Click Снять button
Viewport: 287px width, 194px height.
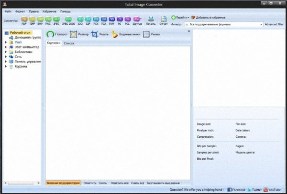click(102, 183)
